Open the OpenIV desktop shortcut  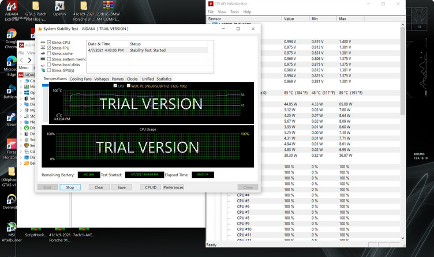tap(59, 8)
